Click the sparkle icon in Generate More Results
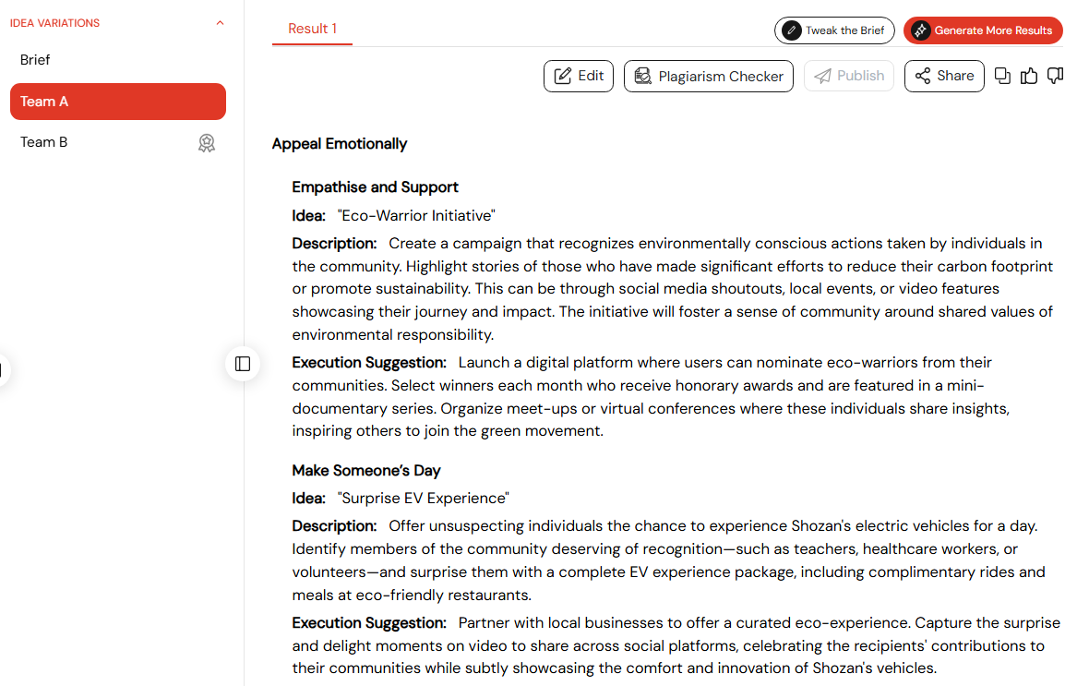 920,30
